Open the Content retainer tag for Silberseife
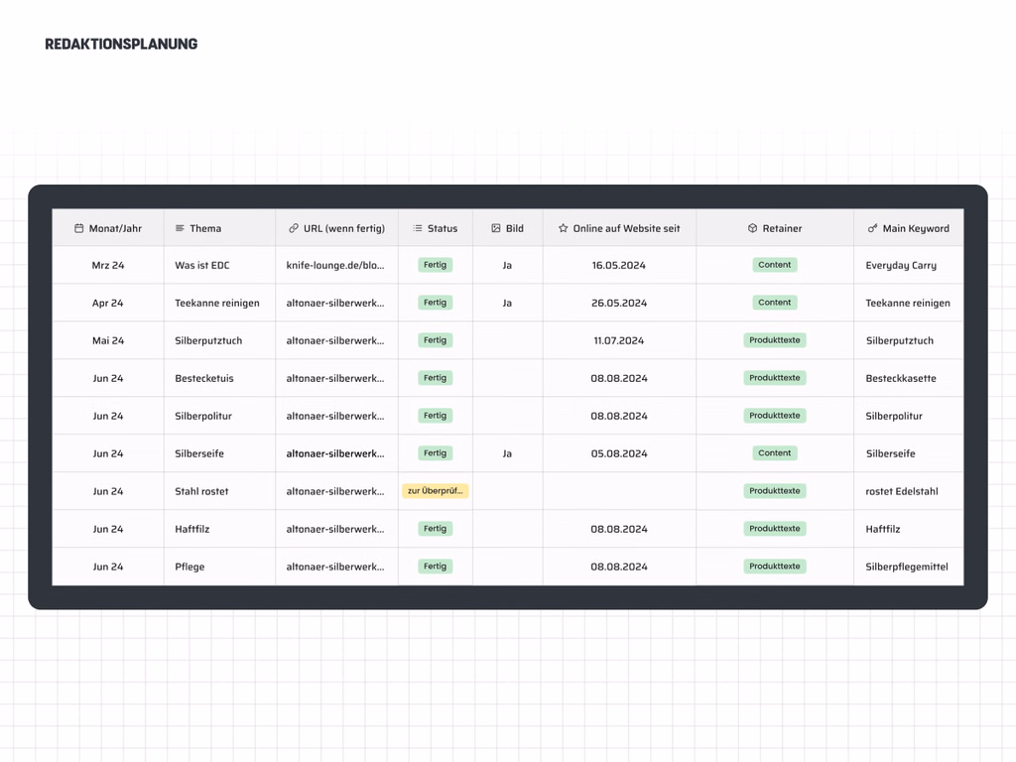The height and width of the screenshot is (762, 1016). tap(775, 453)
